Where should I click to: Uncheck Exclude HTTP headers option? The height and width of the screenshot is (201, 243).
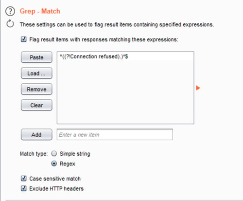tap(24, 188)
